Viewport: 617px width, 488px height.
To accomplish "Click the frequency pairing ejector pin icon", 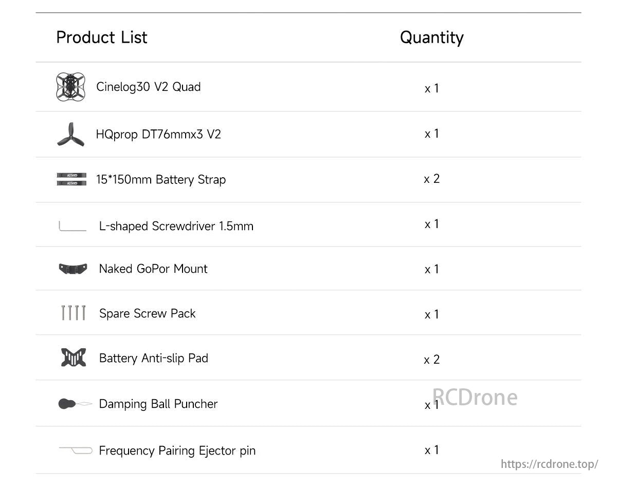I will 75,450.
